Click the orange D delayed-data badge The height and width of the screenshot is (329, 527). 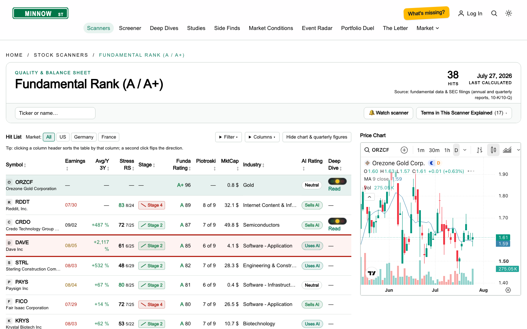pyautogui.click(x=438, y=163)
